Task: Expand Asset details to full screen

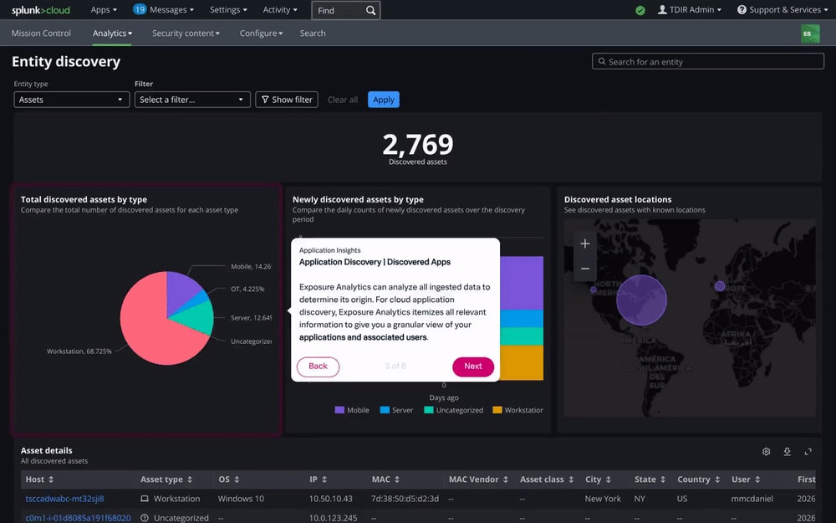Action: 808,452
